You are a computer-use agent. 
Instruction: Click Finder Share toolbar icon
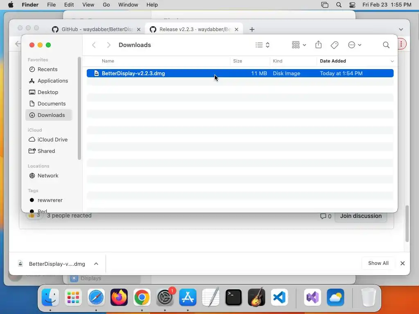click(x=318, y=45)
